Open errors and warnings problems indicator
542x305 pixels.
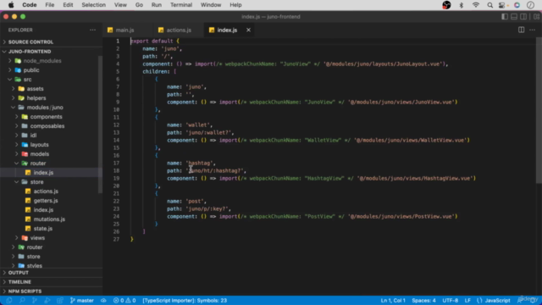coord(124,301)
